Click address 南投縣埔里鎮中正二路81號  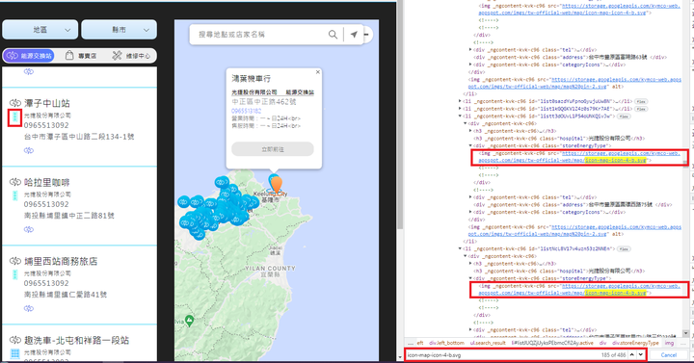tap(69, 216)
